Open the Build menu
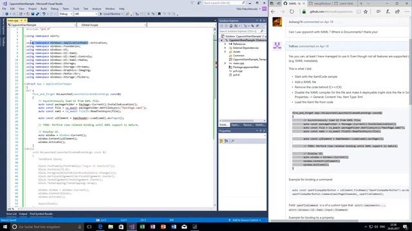 (x=44, y=9)
